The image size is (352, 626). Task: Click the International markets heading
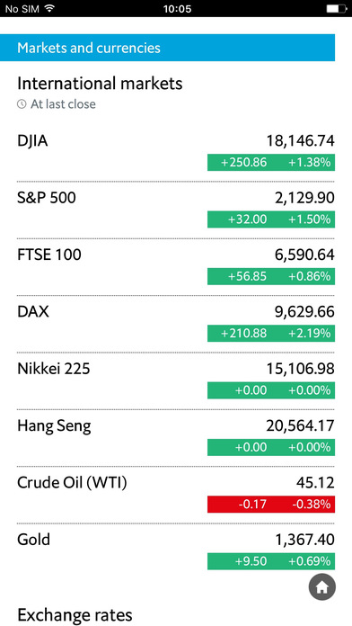point(100,84)
